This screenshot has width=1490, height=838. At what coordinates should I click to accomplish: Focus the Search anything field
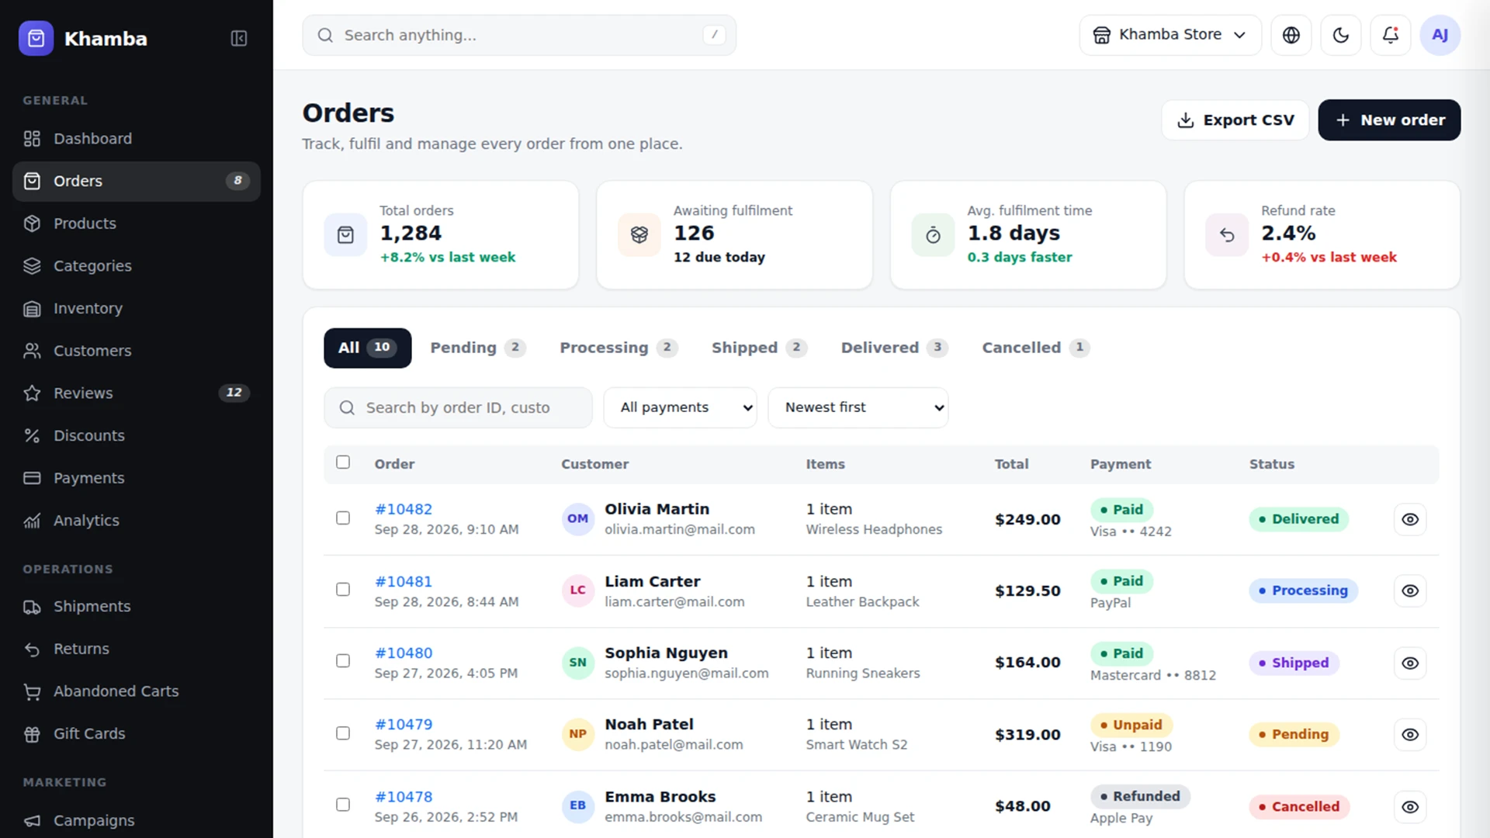click(x=519, y=35)
